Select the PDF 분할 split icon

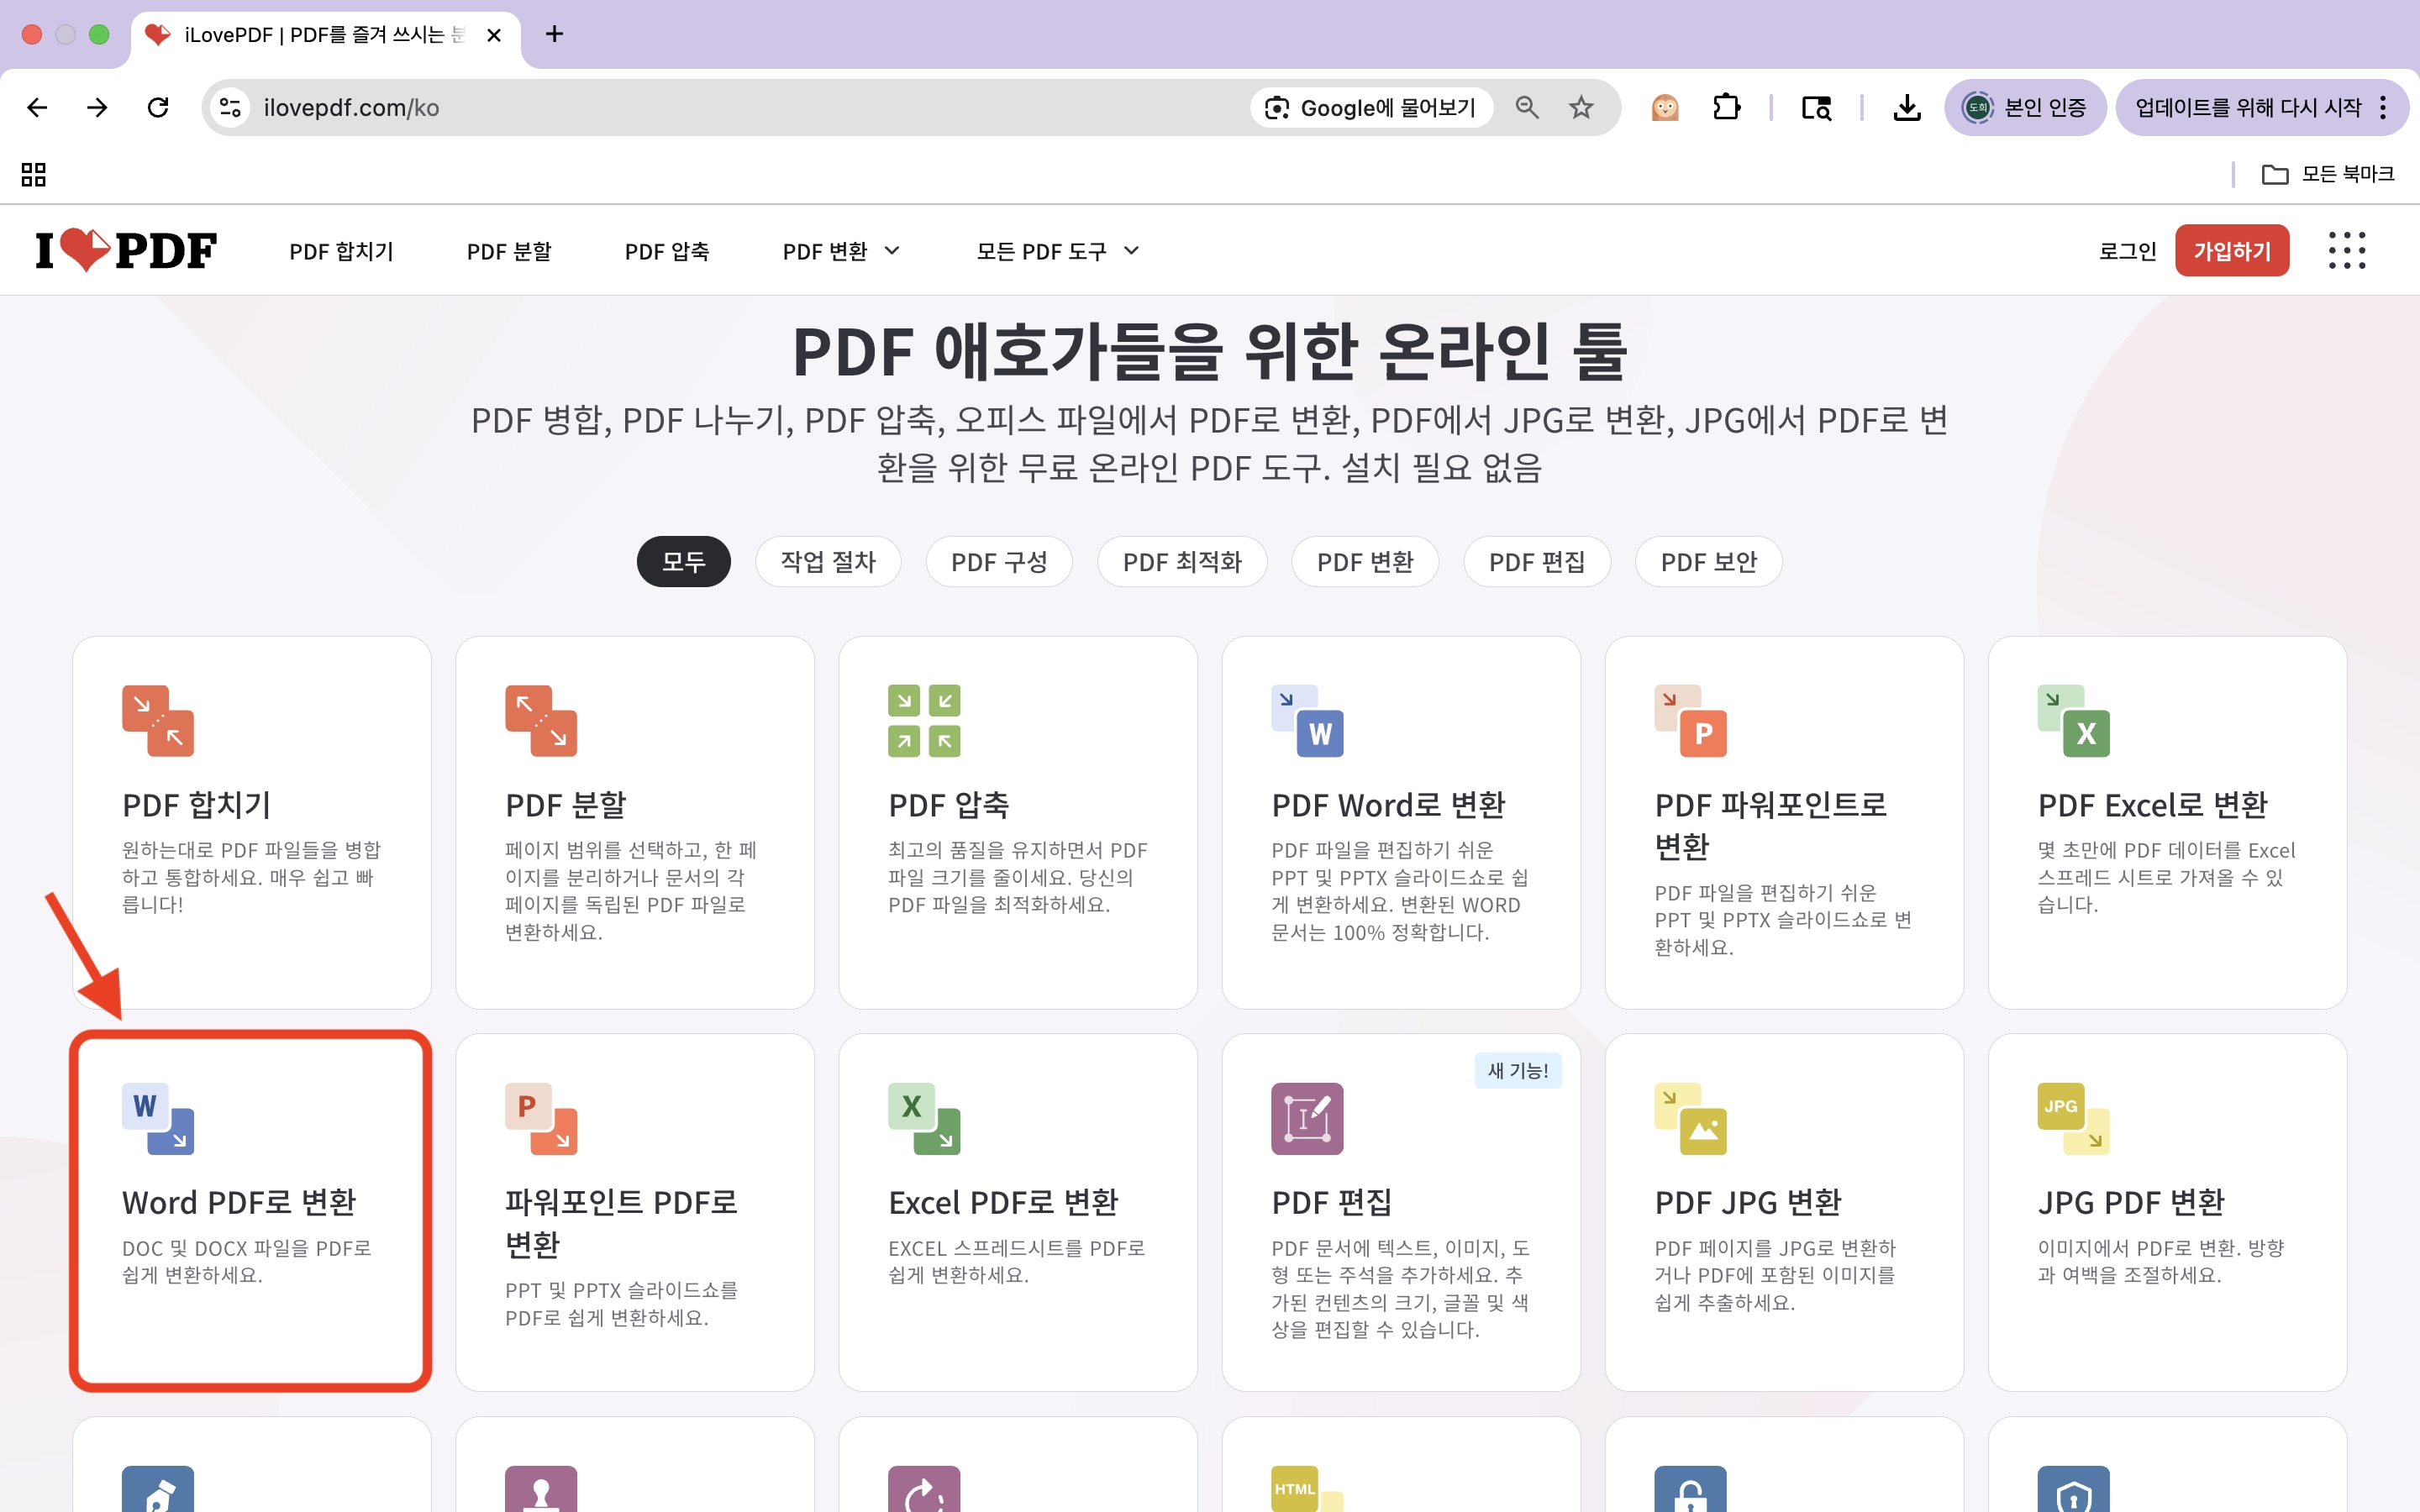[540, 719]
